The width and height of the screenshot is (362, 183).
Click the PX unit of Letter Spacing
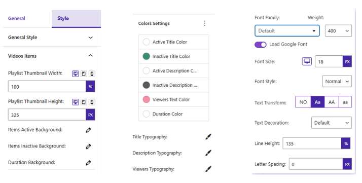coord(347,164)
